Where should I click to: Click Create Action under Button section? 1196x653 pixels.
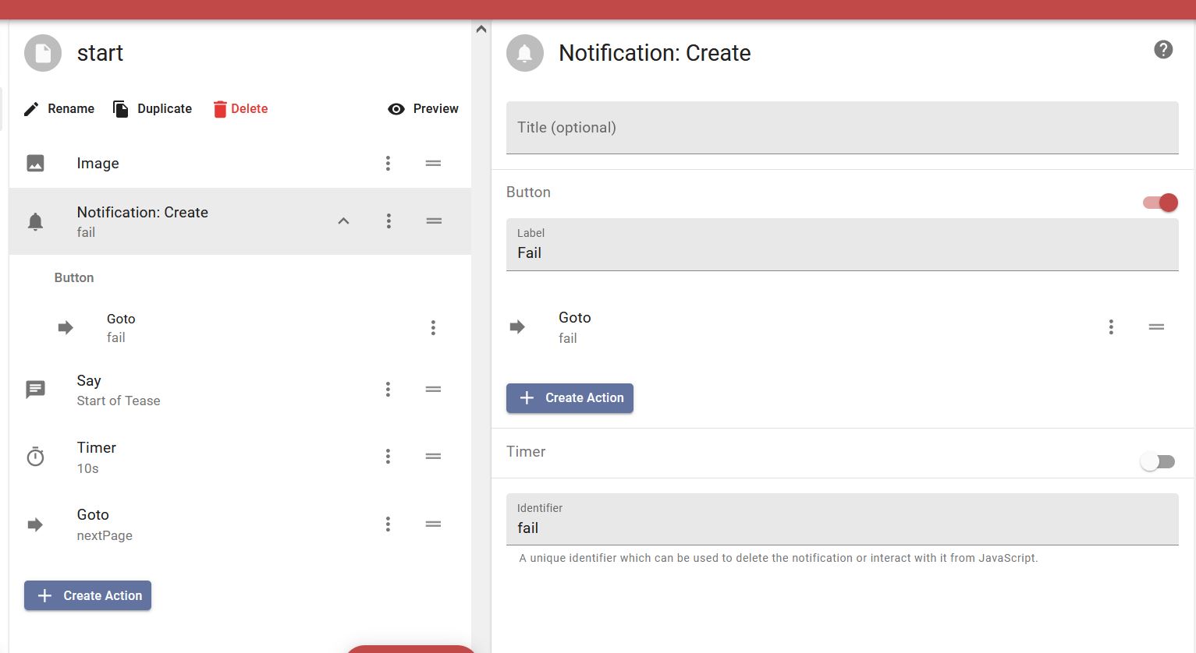[x=570, y=398]
